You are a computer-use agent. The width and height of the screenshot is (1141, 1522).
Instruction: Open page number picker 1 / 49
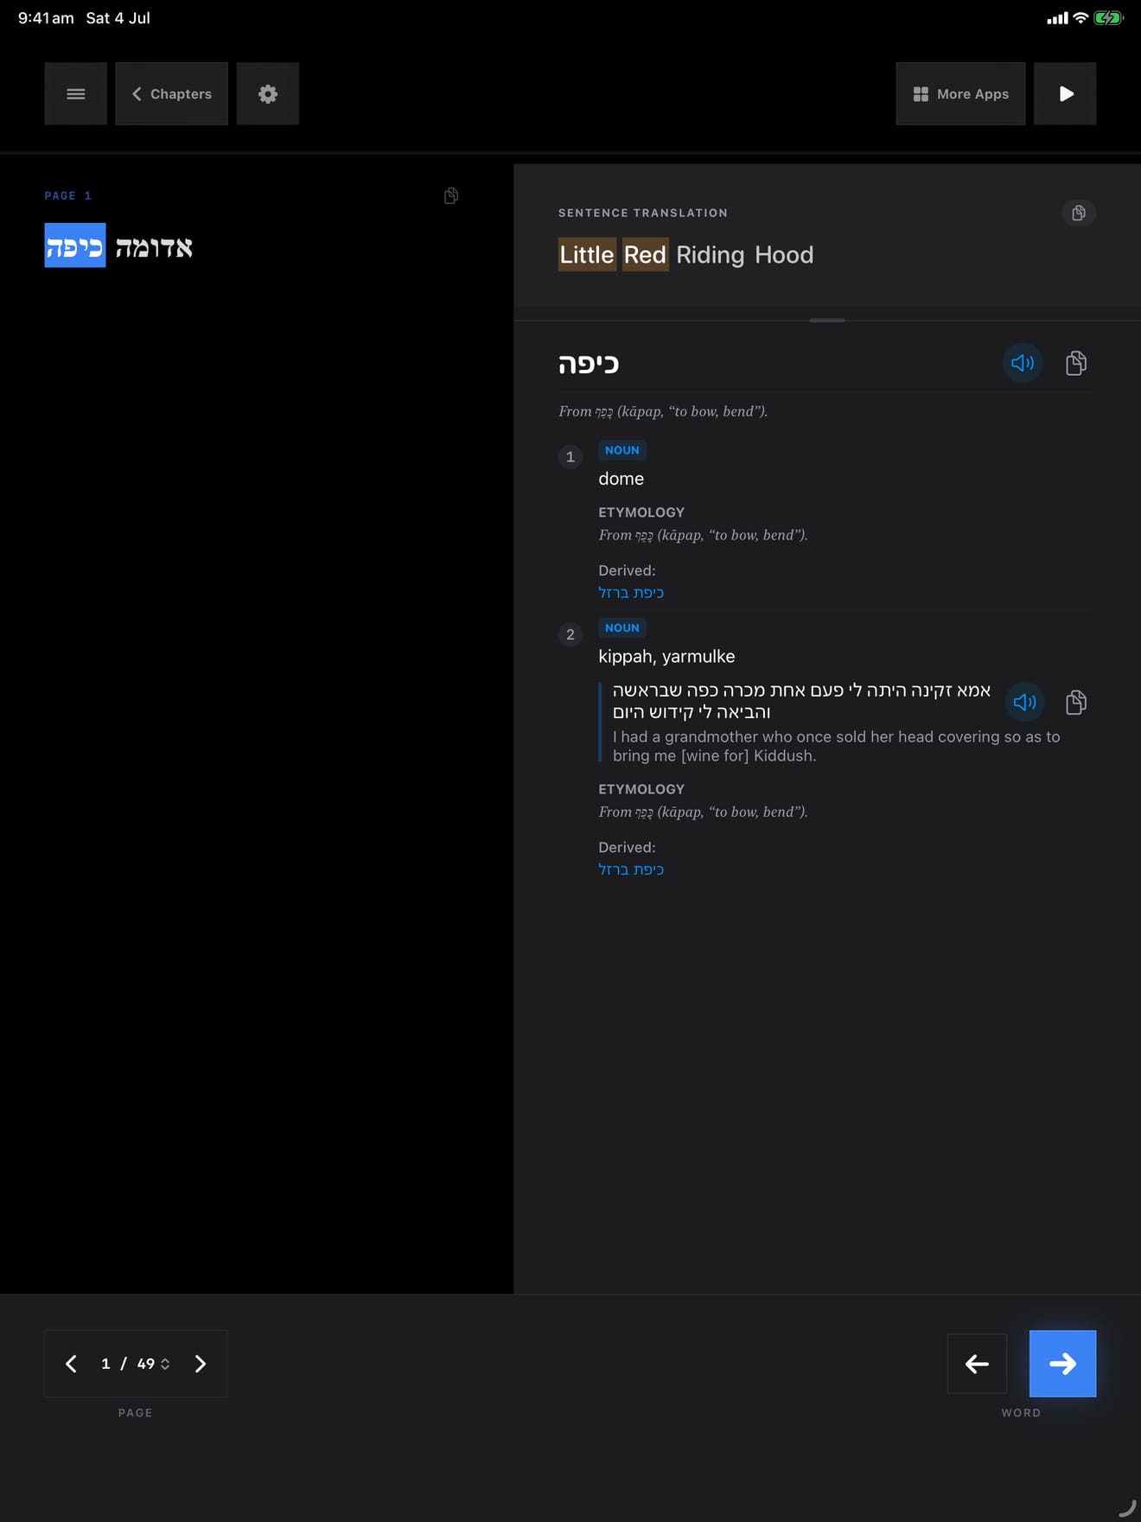[x=136, y=1364]
